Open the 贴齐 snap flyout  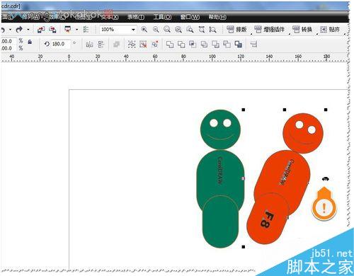[330, 30]
